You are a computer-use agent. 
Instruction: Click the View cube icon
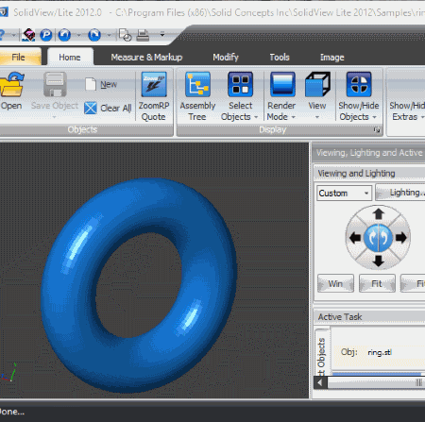[x=317, y=84]
